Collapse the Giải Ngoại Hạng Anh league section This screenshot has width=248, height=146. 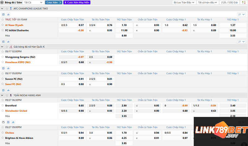[2, 95]
